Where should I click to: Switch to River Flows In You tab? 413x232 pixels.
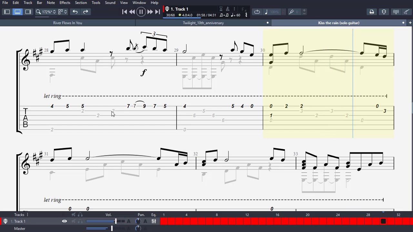click(x=67, y=23)
